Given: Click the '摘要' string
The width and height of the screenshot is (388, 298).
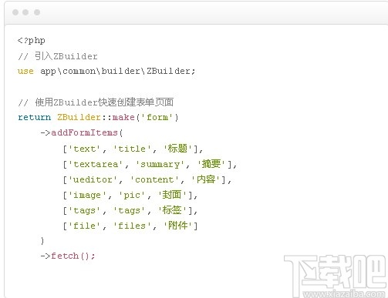Looking at the screenshot, I should 211,164.
